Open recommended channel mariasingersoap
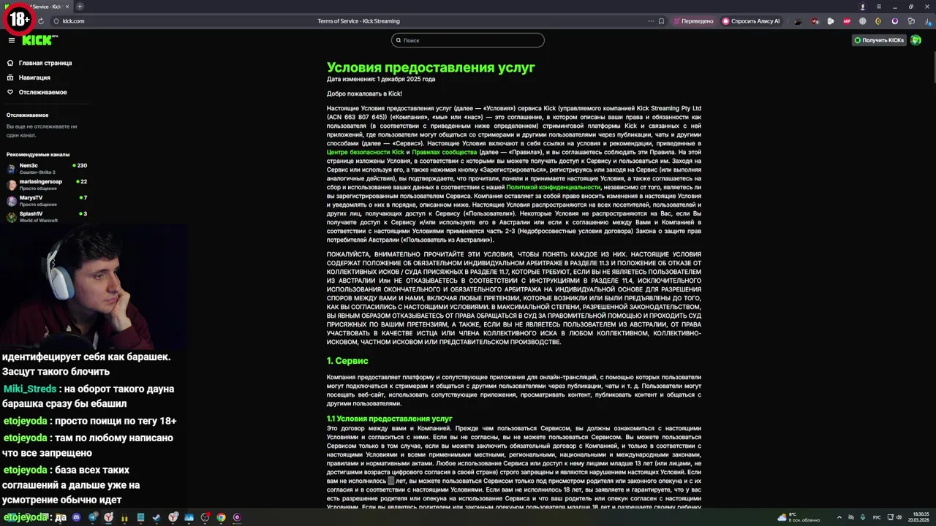The height and width of the screenshot is (526, 936). coord(47,184)
